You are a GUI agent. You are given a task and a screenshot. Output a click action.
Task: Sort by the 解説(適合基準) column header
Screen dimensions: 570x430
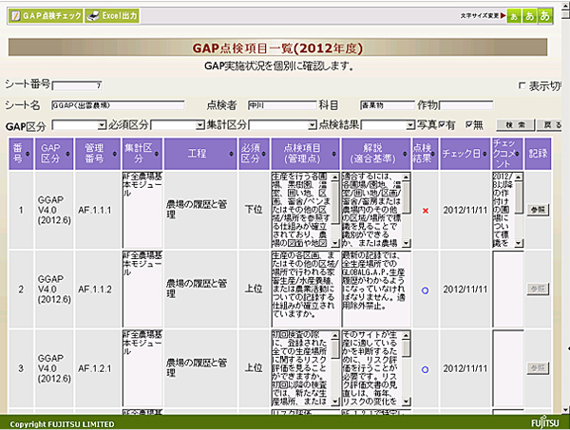pos(376,154)
